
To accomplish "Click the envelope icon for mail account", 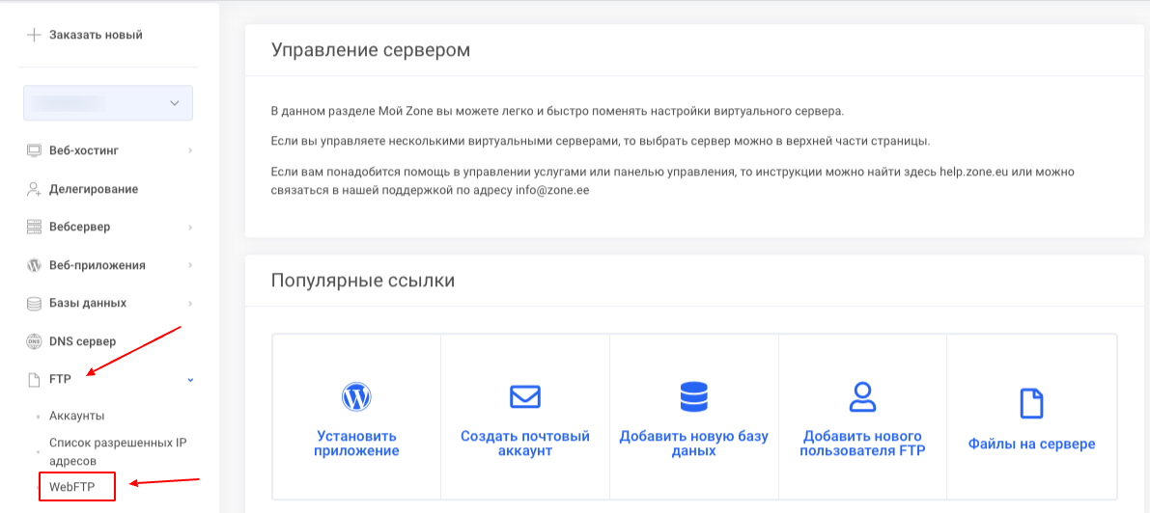I will [x=525, y=396].
